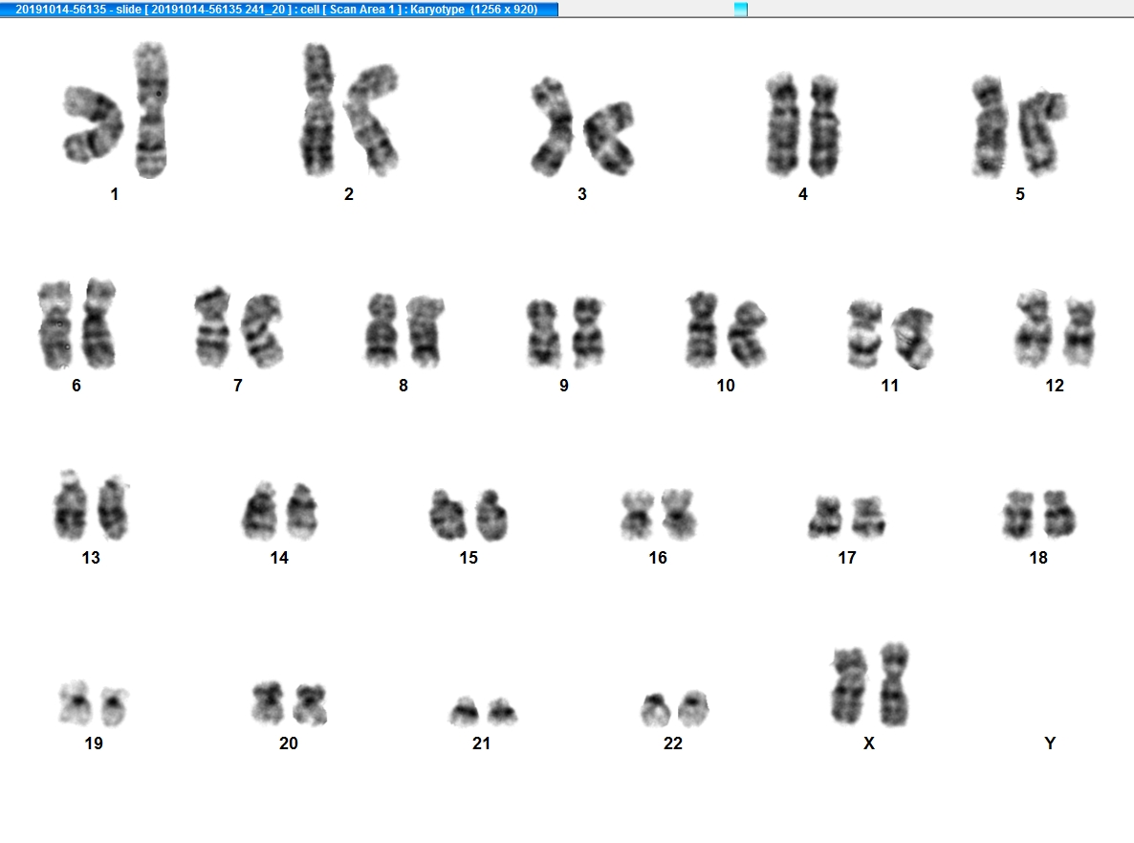Click the label "19" in bottom row

click(94, 743)
